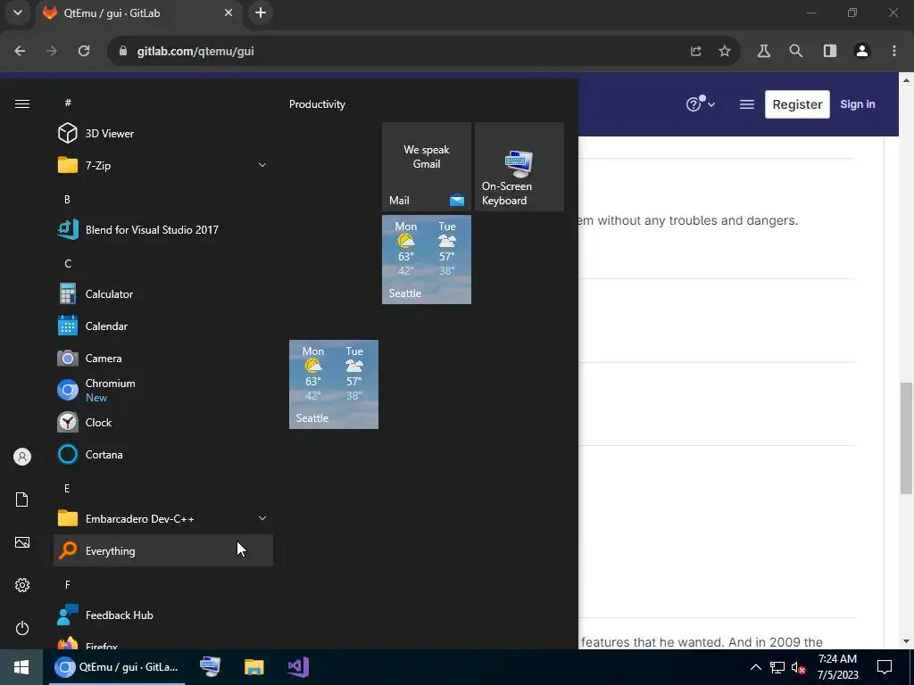
Task: Launch Blend for Visual Studio 2017
Action: (x=163, y=229)
